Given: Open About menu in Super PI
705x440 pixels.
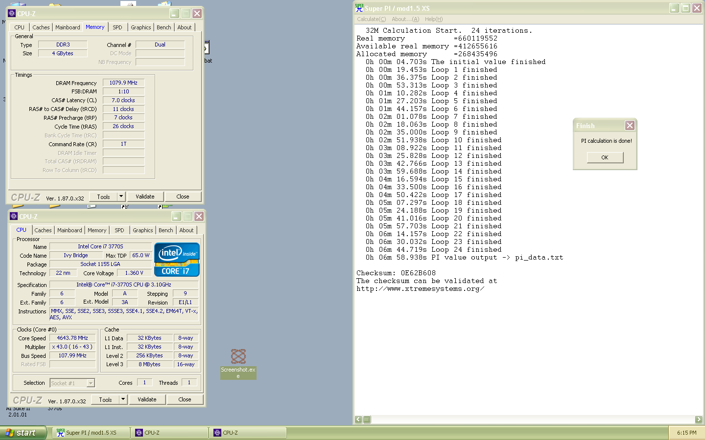Looking at the screenshot, I should click(x=405, y=19).
